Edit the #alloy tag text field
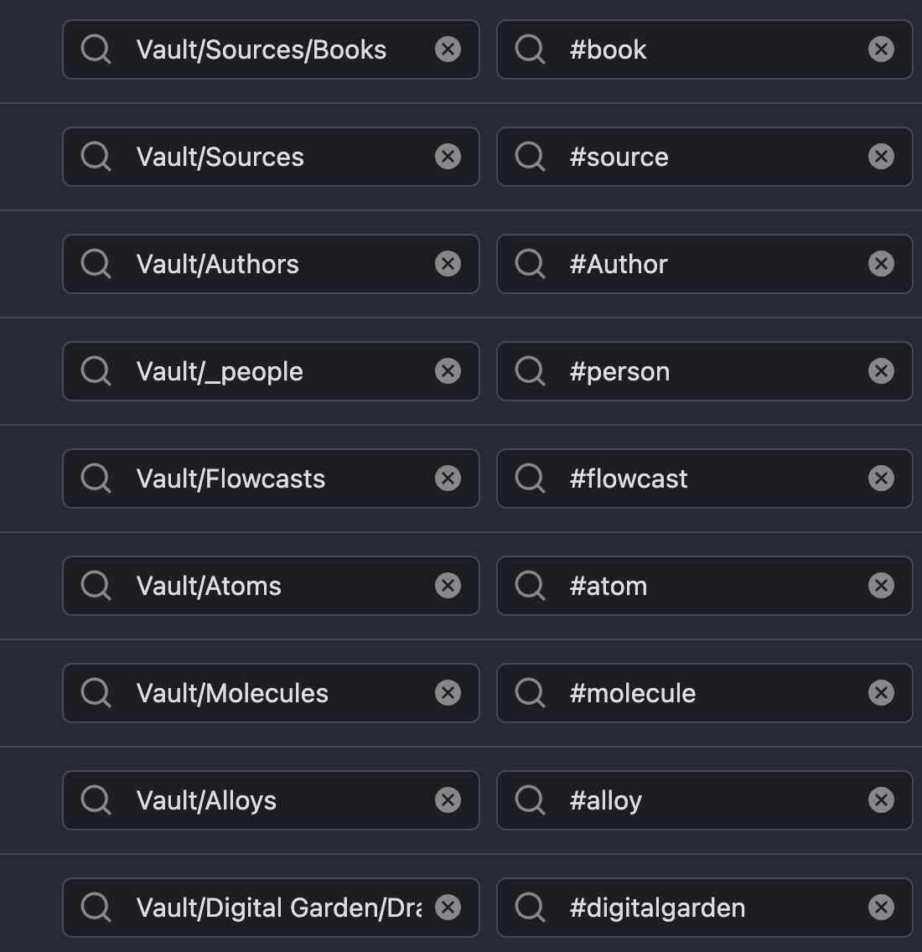The height and width of the screenshot is (952, 922). pyautogui.click(x=705, y=800)
